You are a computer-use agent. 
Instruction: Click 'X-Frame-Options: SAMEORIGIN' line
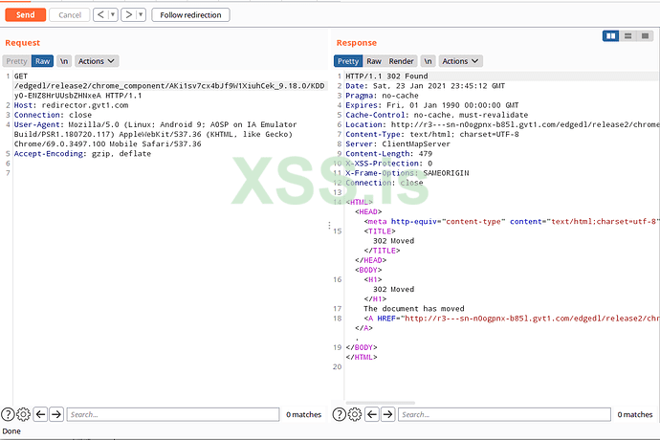point(407,173)
